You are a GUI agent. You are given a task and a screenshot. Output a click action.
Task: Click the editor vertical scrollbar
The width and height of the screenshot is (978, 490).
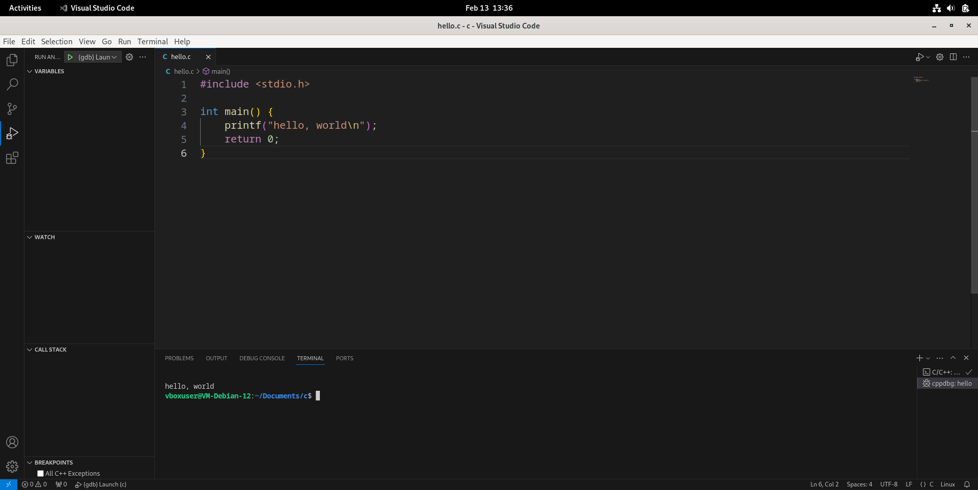(x=974, y=185)
